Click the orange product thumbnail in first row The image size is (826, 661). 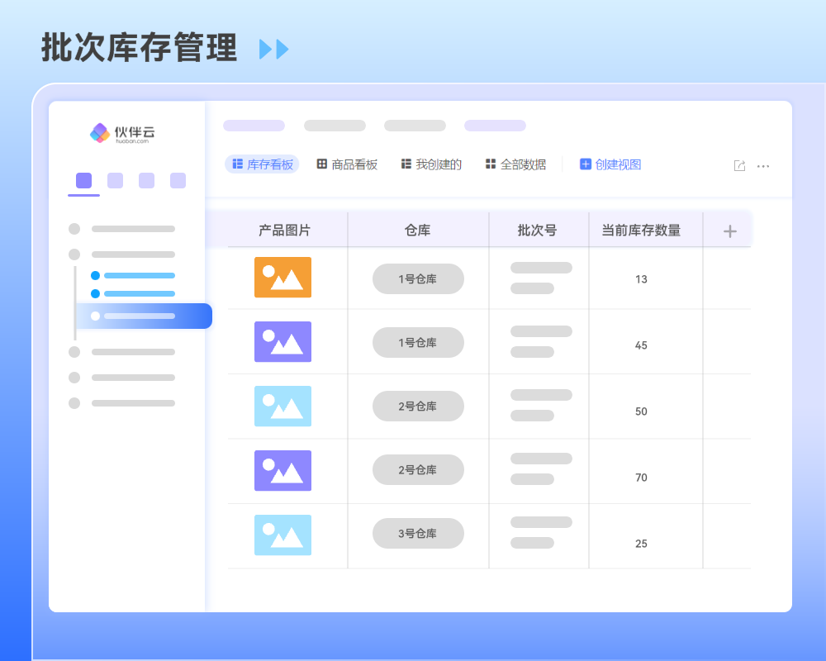click(x=282, y=278)
